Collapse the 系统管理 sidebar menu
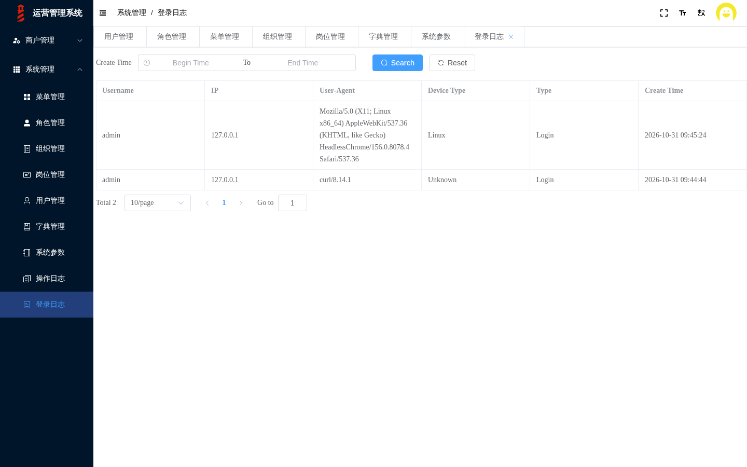The image size is (747, 467). click(47, 70)
